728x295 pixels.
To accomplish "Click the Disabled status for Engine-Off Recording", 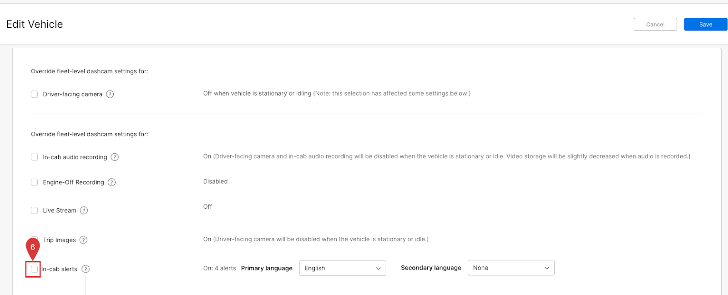I will click(x=215, y=181).
